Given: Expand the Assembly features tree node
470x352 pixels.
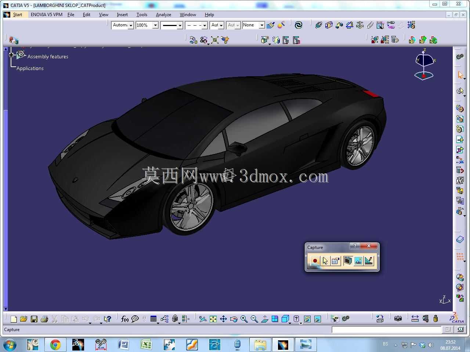Looking at the screenshot, I should [11, 55].
